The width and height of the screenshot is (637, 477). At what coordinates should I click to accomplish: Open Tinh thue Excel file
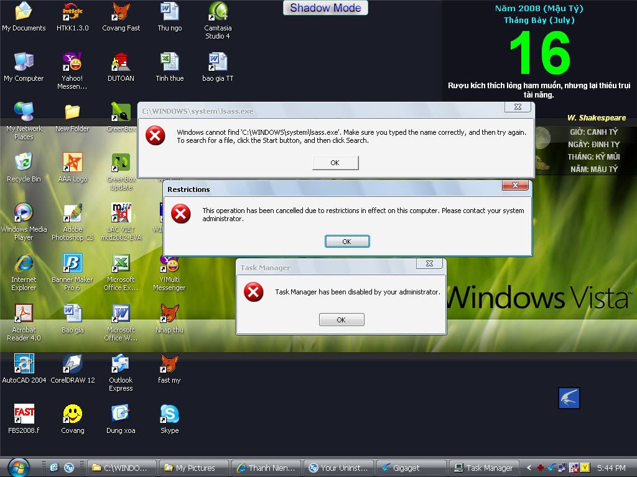click(x=169, y=67)
